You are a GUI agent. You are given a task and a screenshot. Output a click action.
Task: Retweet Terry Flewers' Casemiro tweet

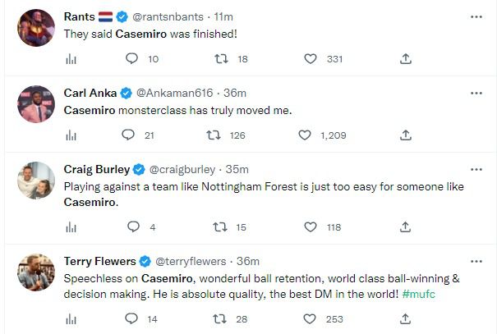point(220,319)
